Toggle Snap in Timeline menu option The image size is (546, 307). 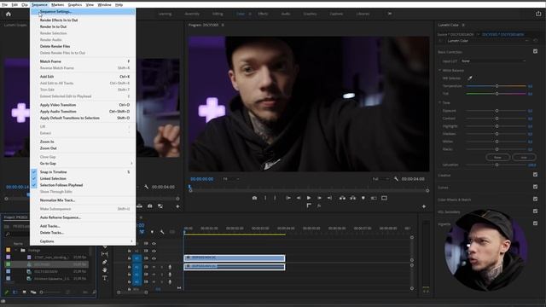pyautogui.click(x=83, y=172)
